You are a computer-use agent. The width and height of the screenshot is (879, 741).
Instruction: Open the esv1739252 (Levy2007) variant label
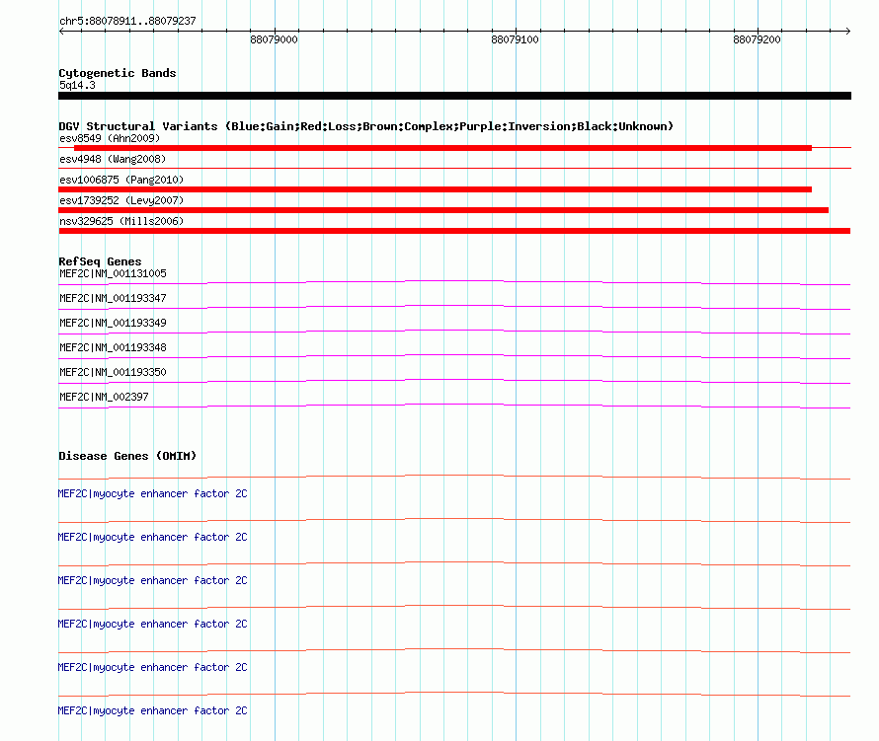point(121,200)
